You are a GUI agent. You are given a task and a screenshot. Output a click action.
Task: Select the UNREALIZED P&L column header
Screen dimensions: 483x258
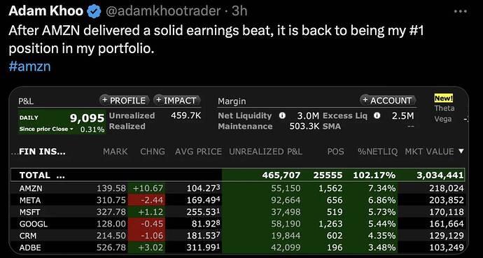[x=265, y=152]
